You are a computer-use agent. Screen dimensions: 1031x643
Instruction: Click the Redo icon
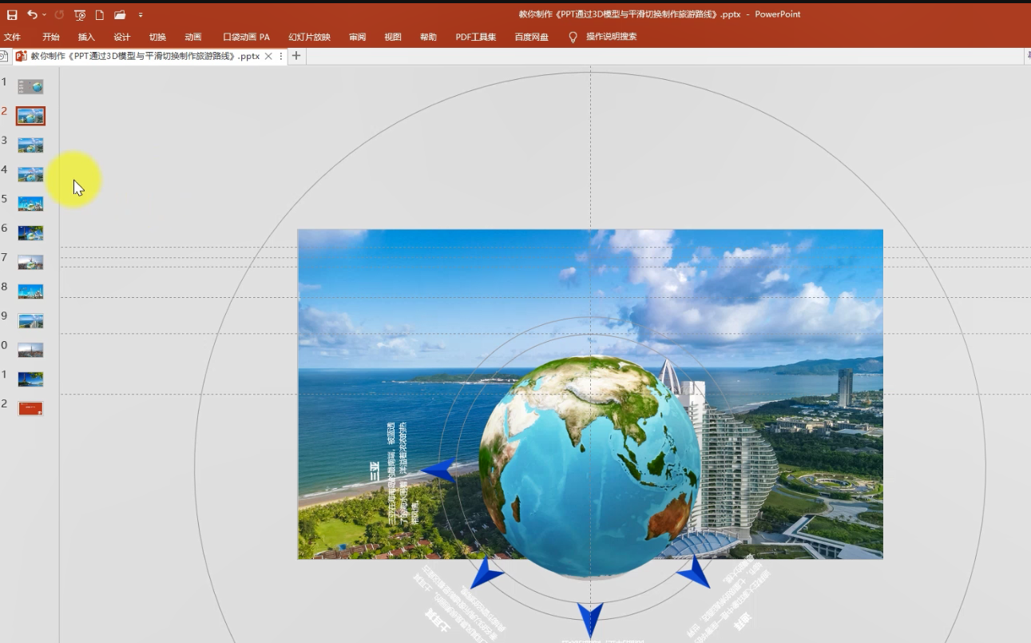[x=59, y=14]
